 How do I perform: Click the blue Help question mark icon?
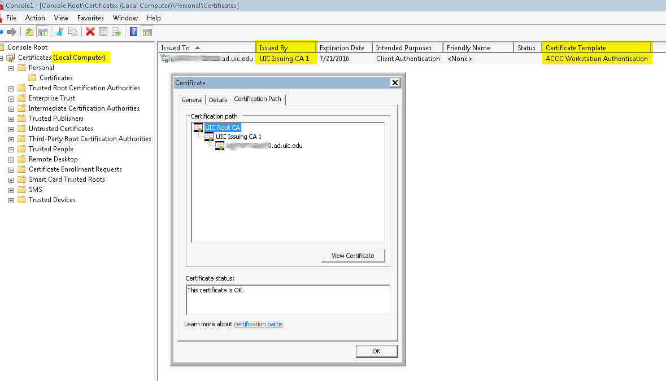133,32
